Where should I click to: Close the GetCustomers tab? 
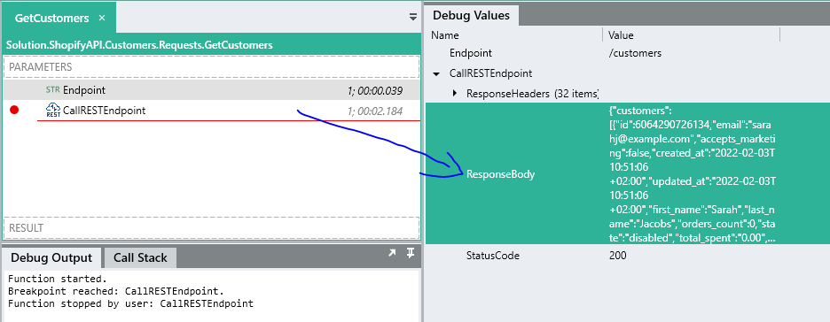point(102,18)
